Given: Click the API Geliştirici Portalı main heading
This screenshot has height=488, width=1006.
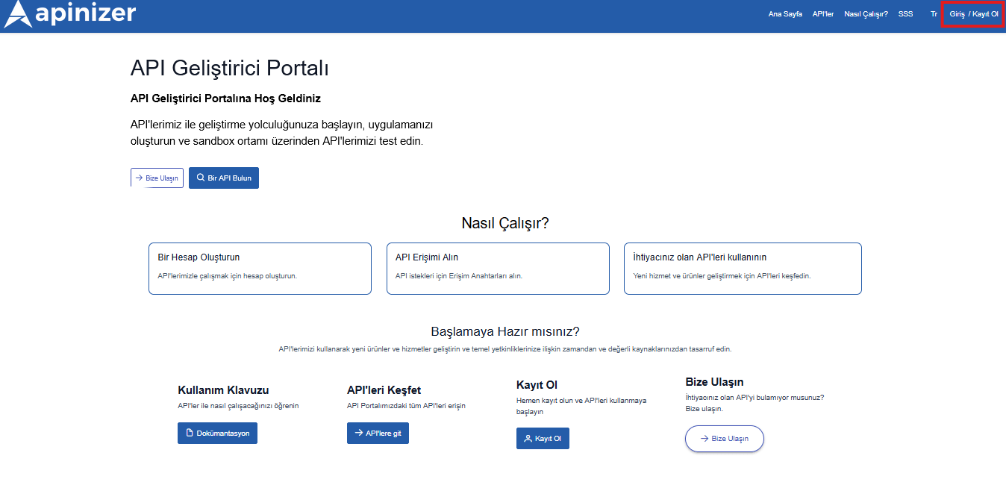Looking at the screenshot, I should pos(230,69).
